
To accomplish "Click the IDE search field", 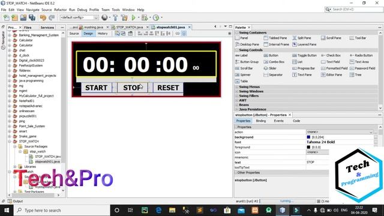I will pos(353,10).
